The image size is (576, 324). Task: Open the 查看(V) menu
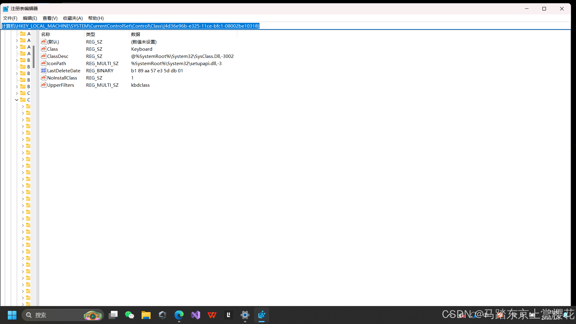coord(50,18)
